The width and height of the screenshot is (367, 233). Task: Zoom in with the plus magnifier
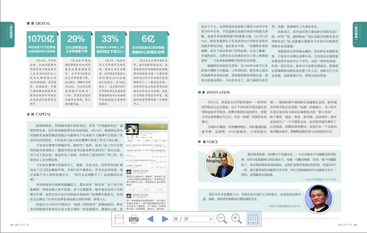pyautogui.click(x=237, y=219)
